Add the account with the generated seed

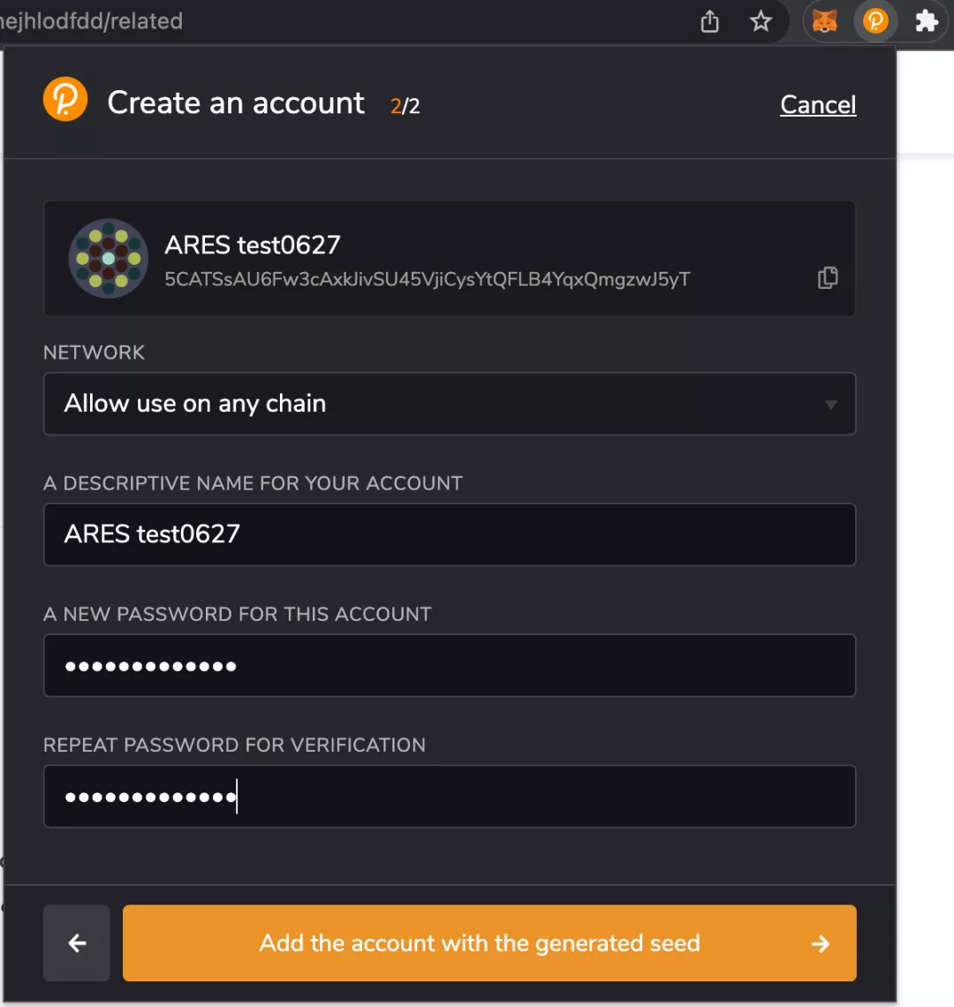[489, 943]
